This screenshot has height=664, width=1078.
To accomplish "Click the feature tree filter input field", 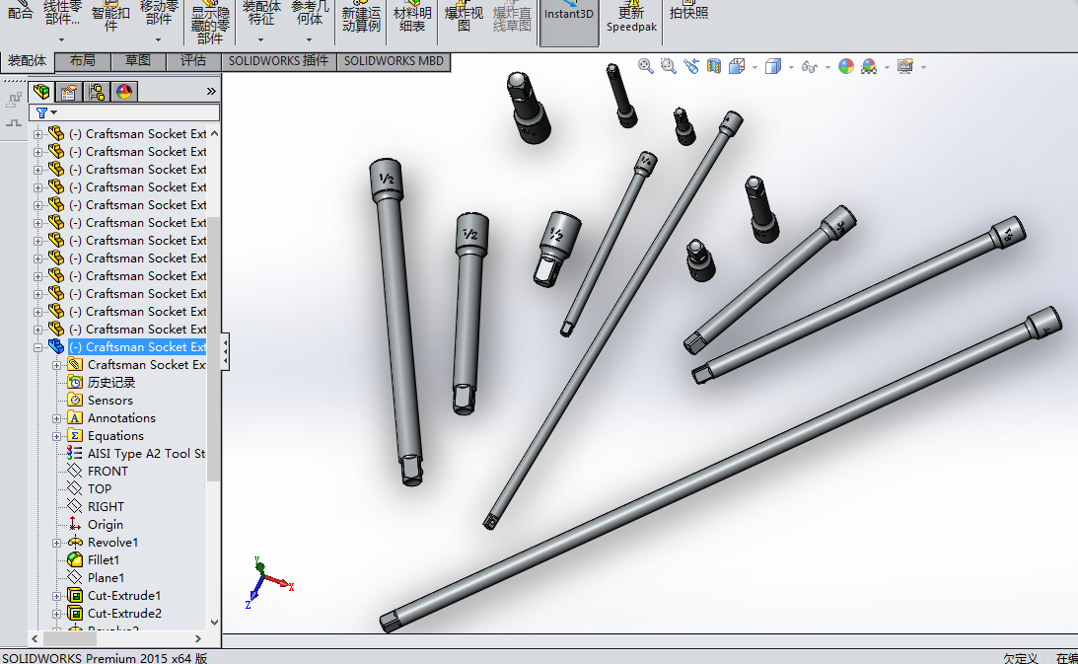I will point(124,112).
